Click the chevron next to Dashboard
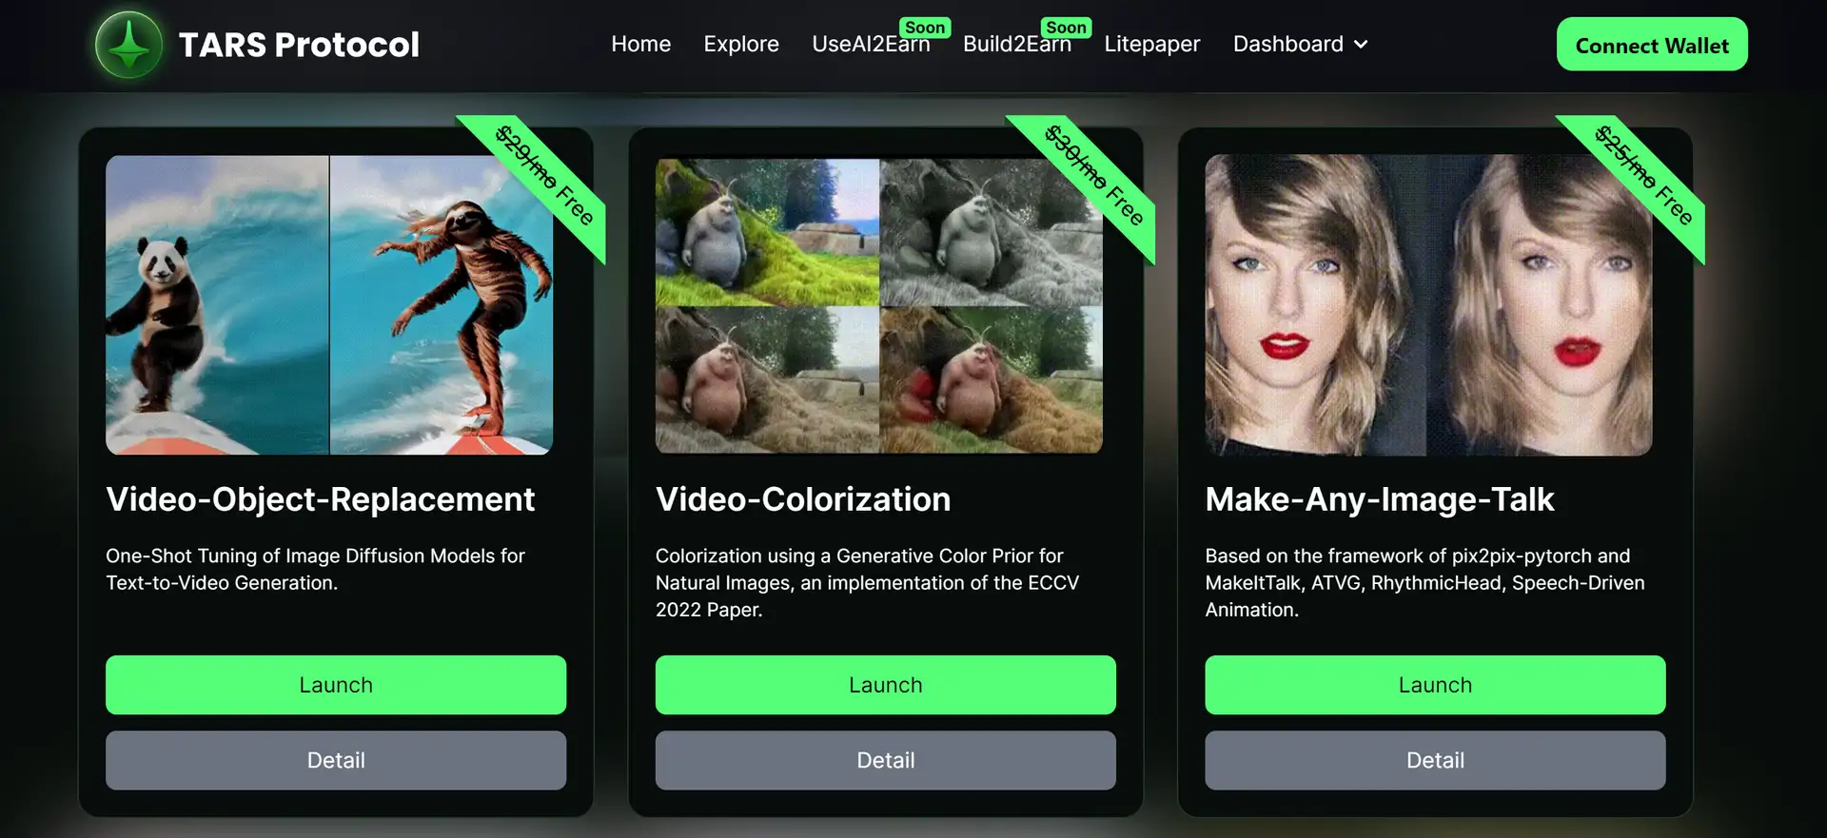Screen dimensions: 1827x838 pos(1361,45)
